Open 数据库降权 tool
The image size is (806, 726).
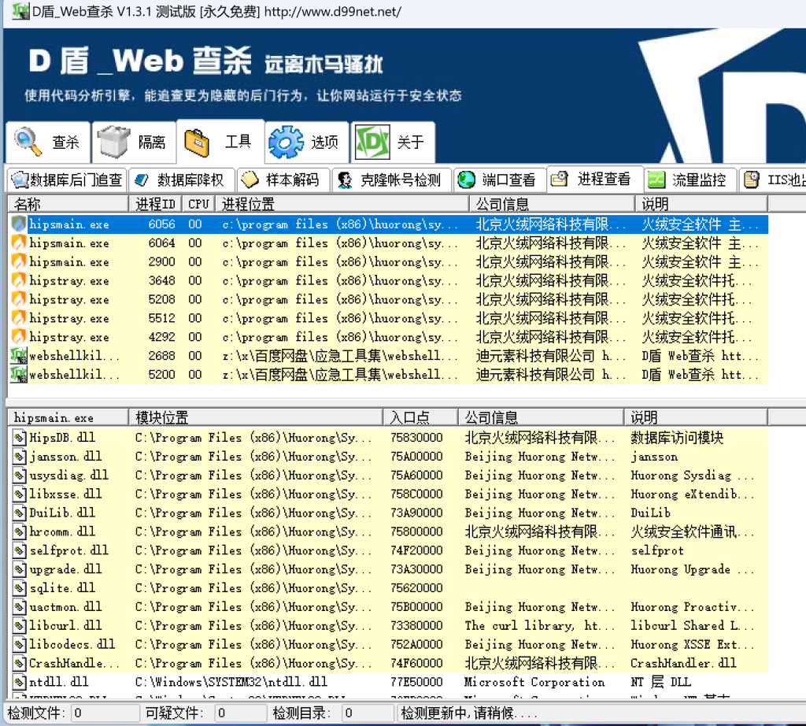[182, 180]
